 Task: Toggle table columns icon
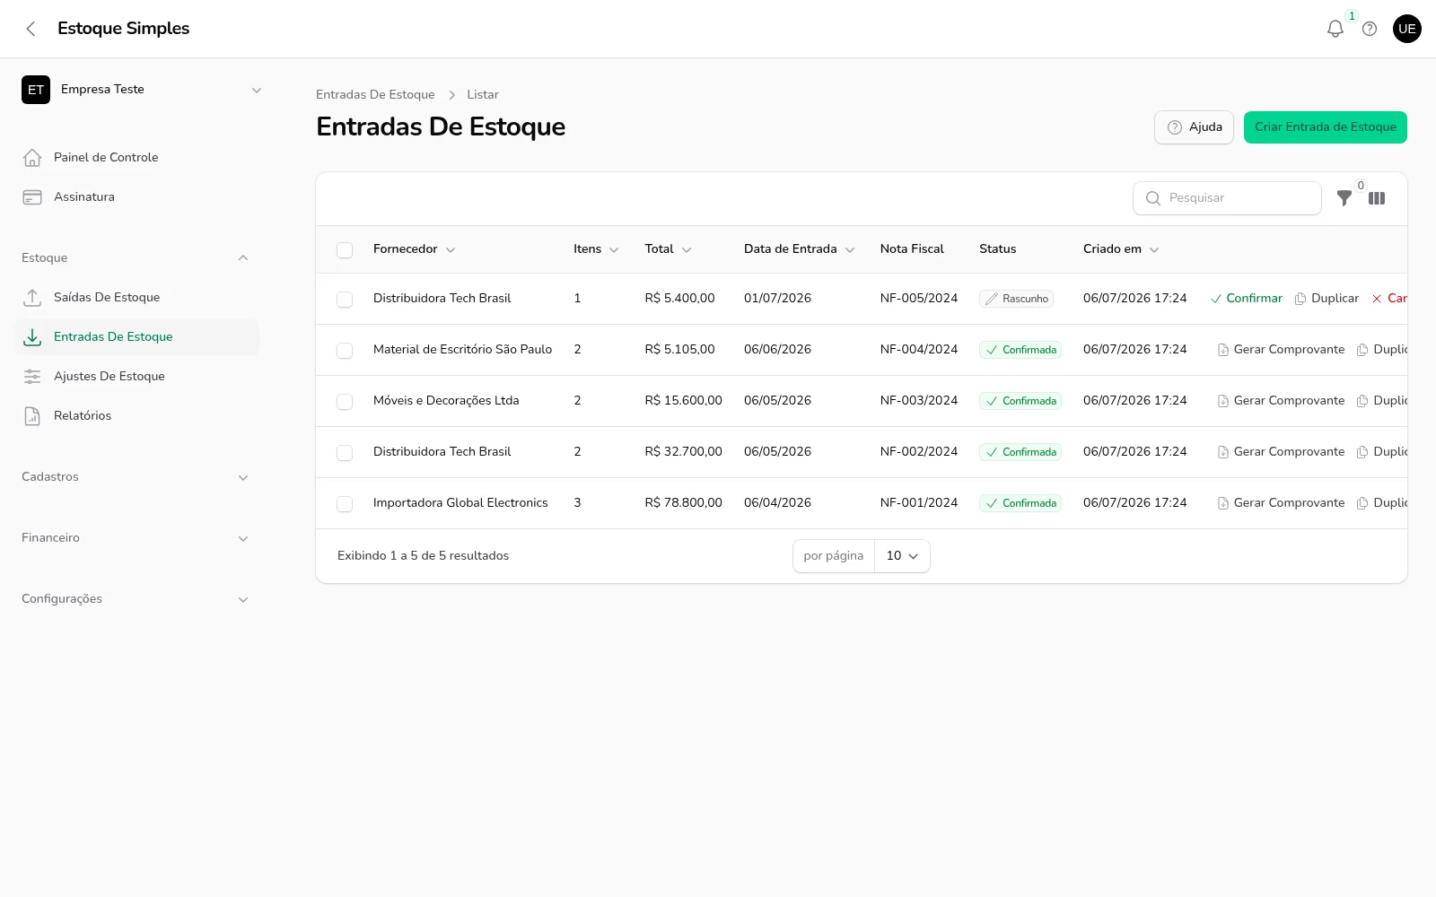tap(1377, 198)
